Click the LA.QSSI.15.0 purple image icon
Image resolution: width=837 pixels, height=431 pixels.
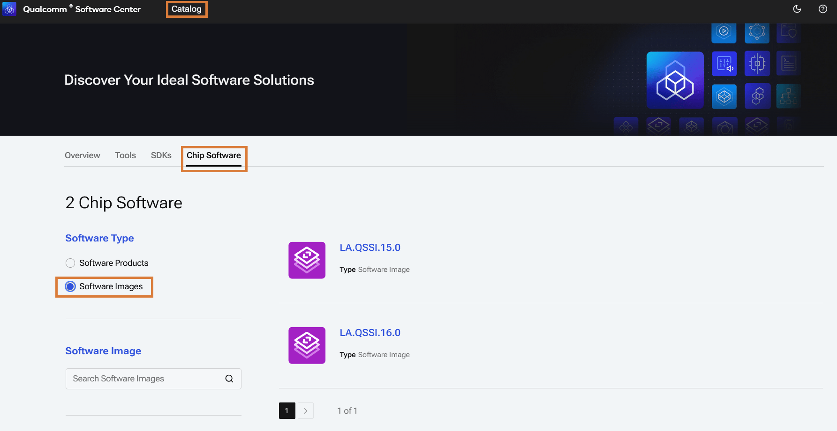[307, 260]
